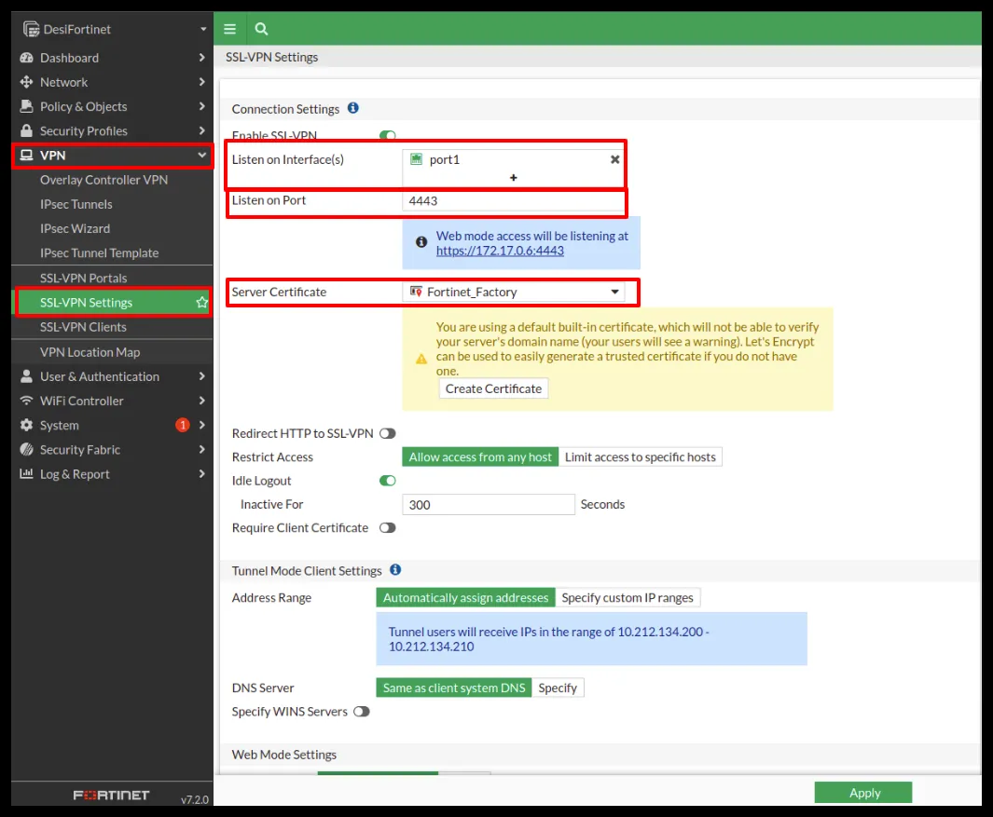Expand the Security Profiles chevron
Image resolution: width=993 pixels, height=817 pixels.
[201, 131]
